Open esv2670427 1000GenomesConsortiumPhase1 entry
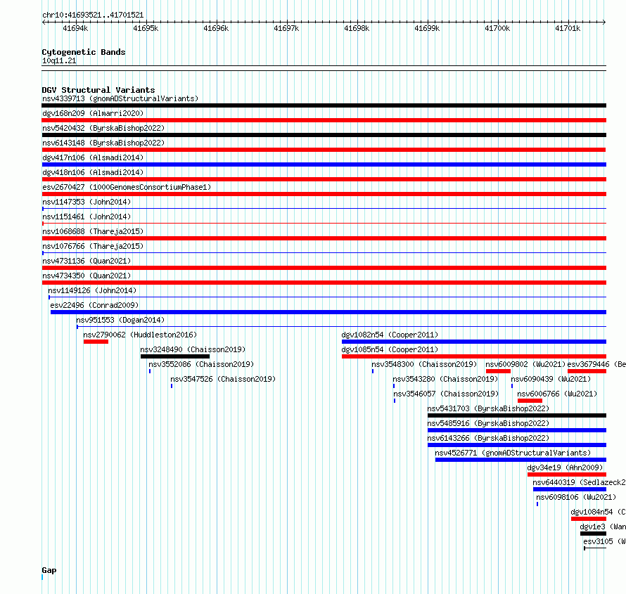Image resolution: width=626 pixels, height=594 pixels. click(x=127, y=187)
